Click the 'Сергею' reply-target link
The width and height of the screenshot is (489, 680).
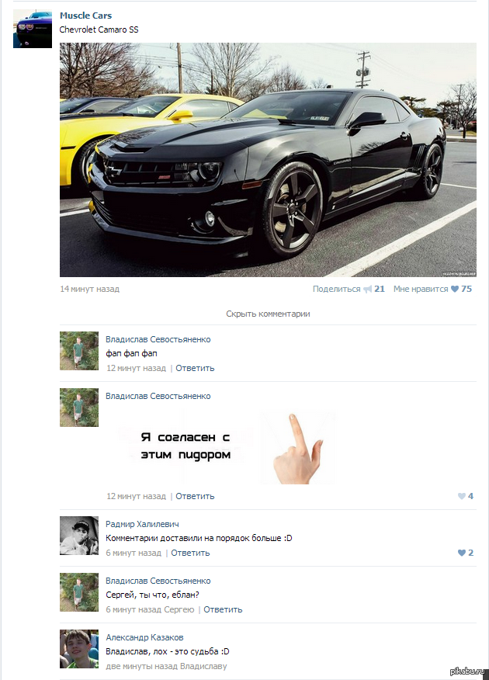179,609
